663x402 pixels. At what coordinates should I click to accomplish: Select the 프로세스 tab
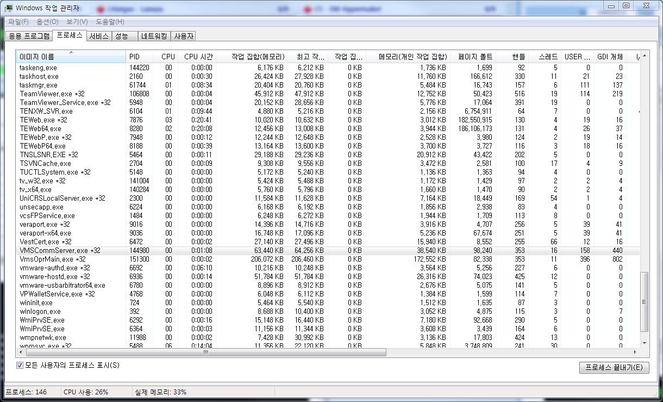pos(70,35)
